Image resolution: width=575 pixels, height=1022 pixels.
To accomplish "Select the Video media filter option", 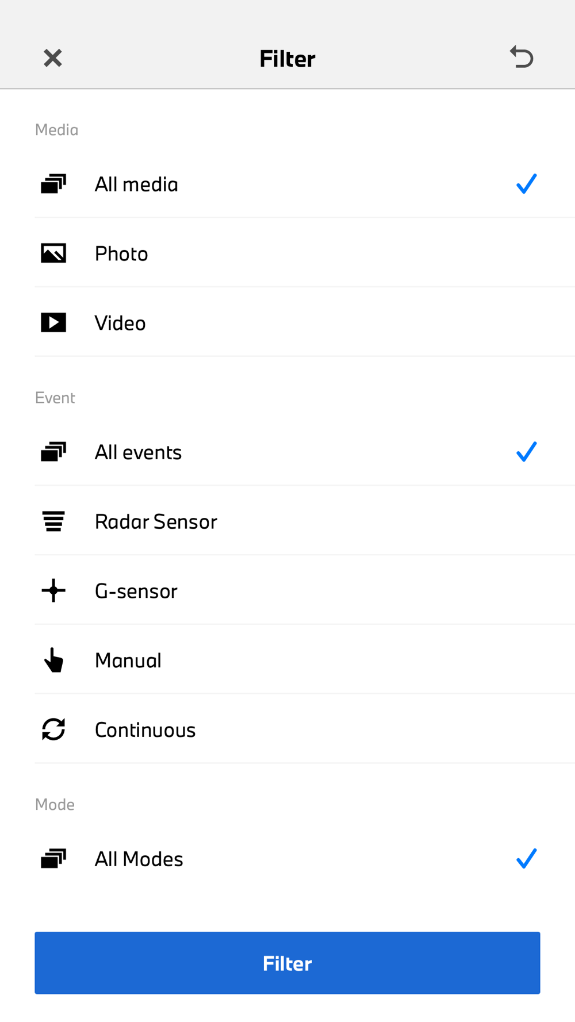I will point(305,322).
